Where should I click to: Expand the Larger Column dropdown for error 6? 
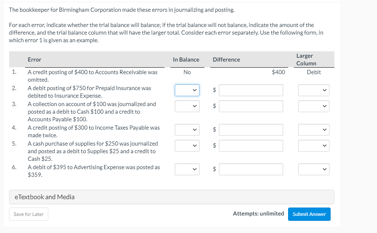[314, 169]
